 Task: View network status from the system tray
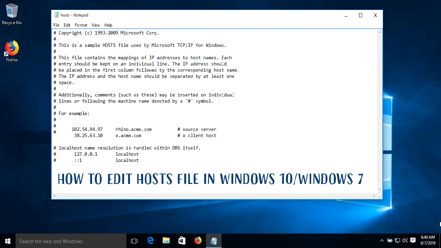click(x=397, y=240)
